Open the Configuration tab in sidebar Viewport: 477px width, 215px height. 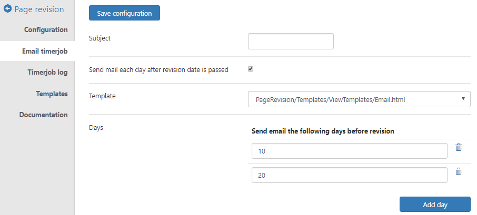tap(46, 29)
